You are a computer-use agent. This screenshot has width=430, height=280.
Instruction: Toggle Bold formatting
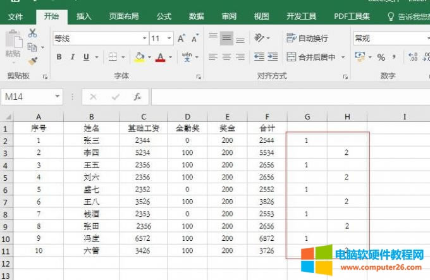pyautogui.click(x=59, y=58)
